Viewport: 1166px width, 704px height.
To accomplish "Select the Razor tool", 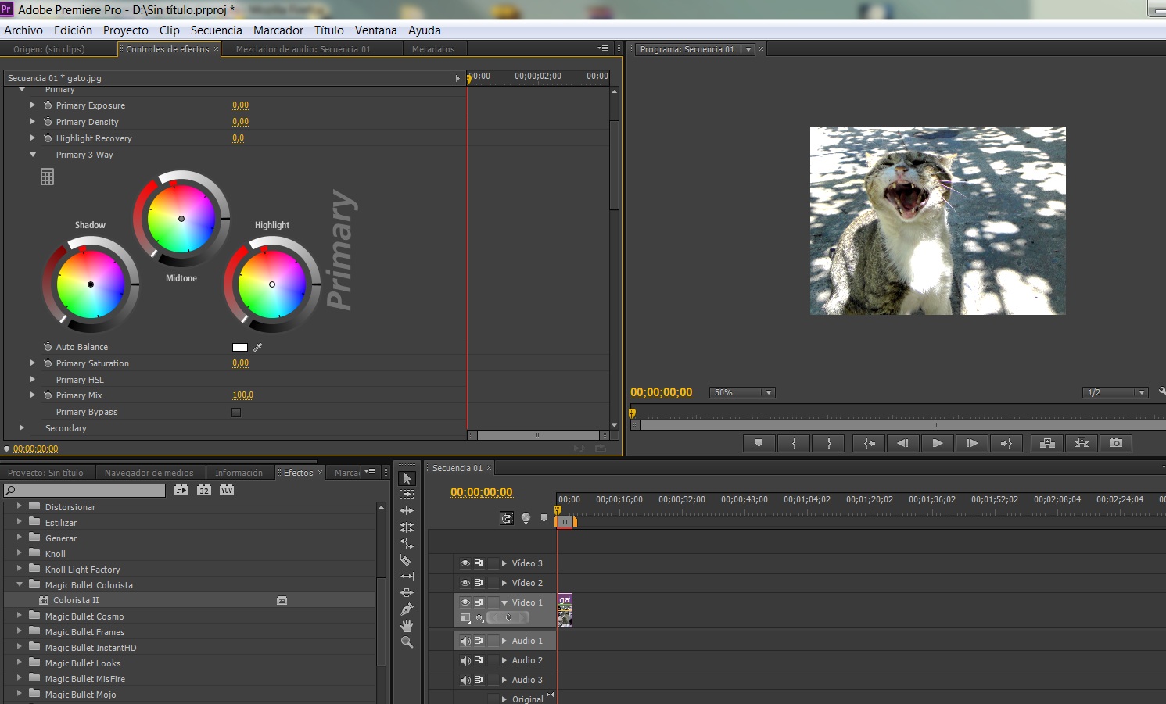I will point(407,560).
